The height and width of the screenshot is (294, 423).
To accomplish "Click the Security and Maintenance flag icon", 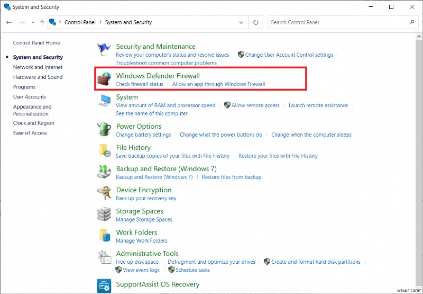I will click(x=104, y=50).
